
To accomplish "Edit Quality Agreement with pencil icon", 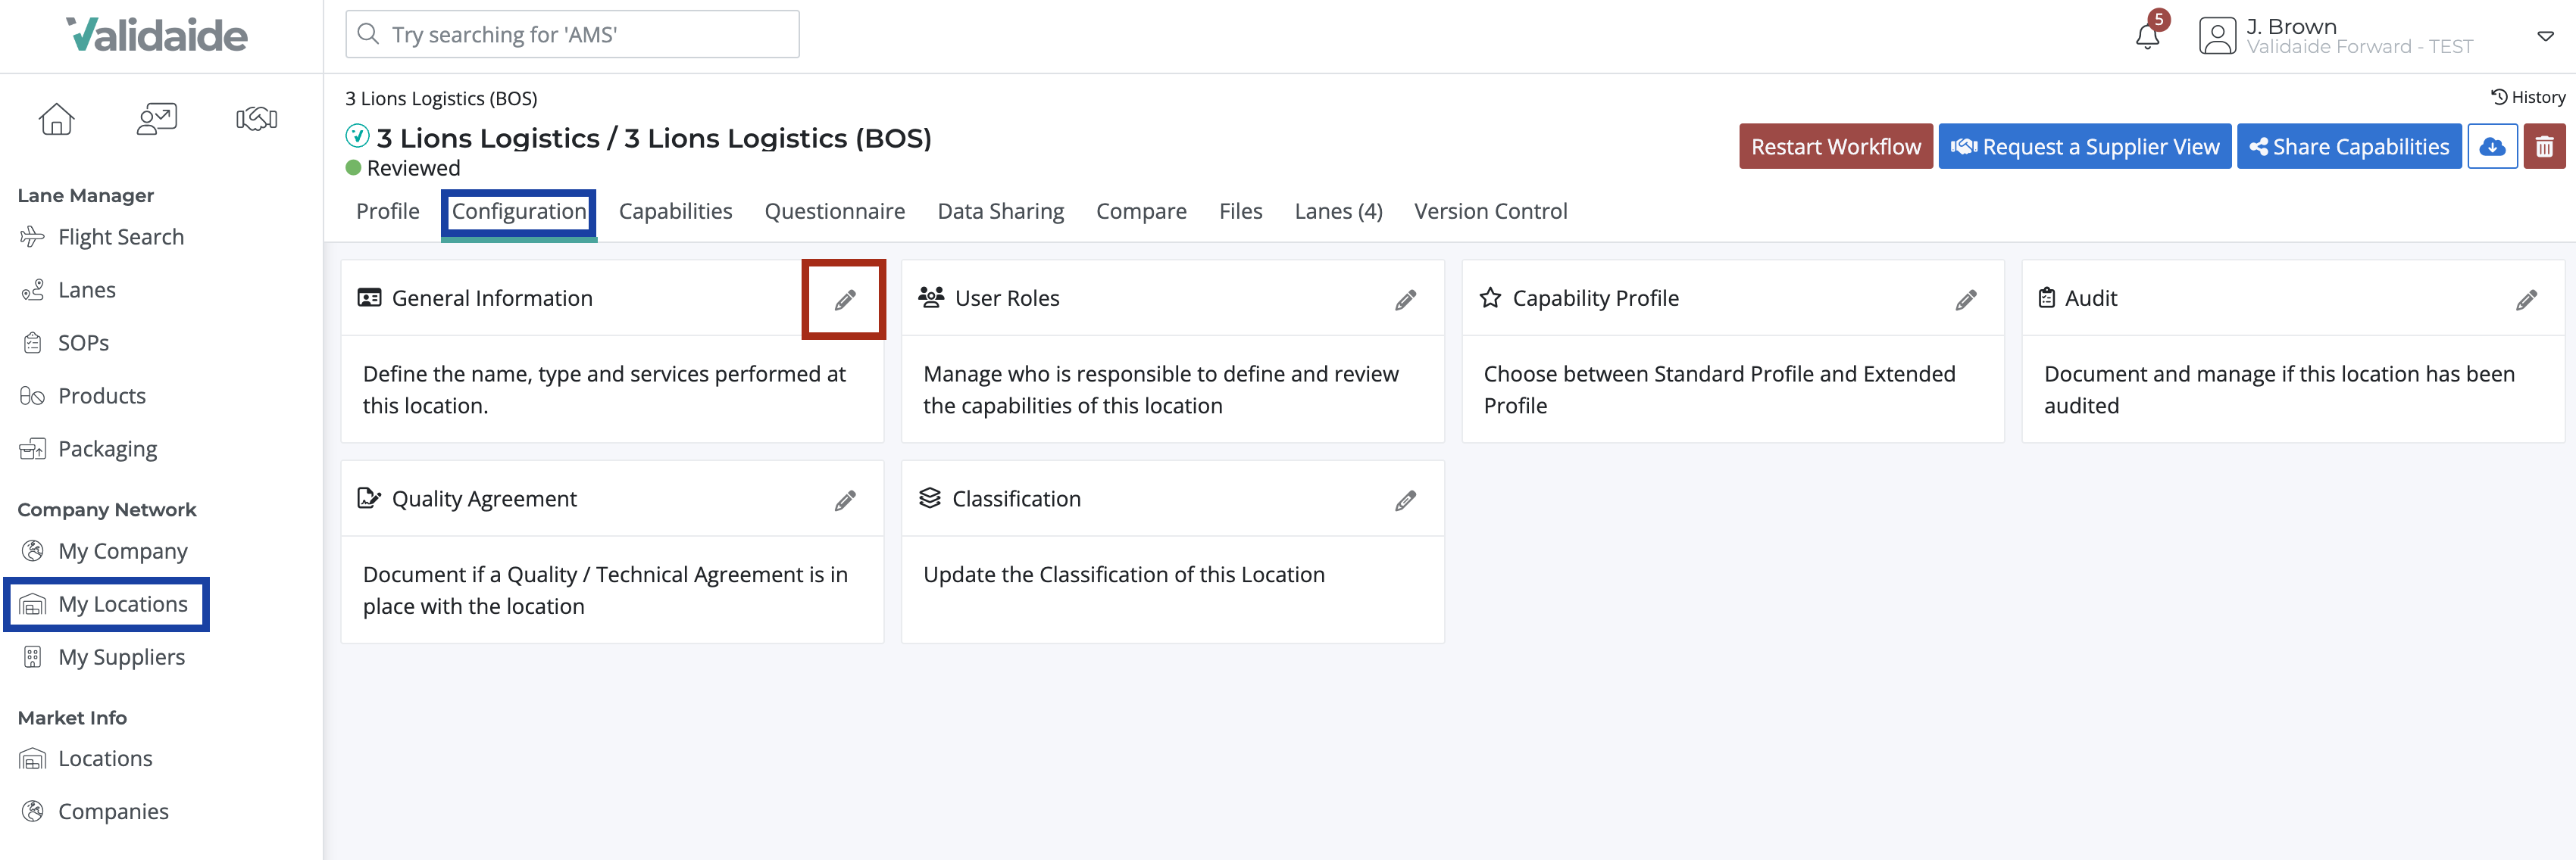I will (x=845, y=500).
